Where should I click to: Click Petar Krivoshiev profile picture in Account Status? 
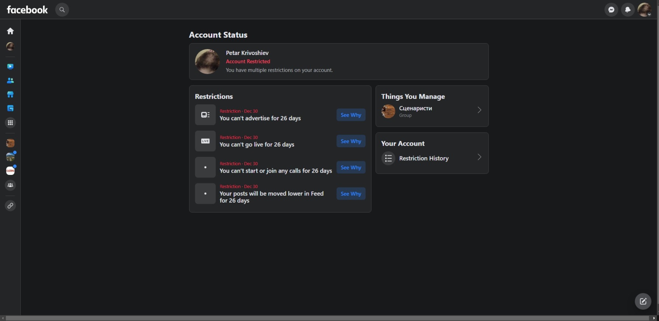[208, 62]
